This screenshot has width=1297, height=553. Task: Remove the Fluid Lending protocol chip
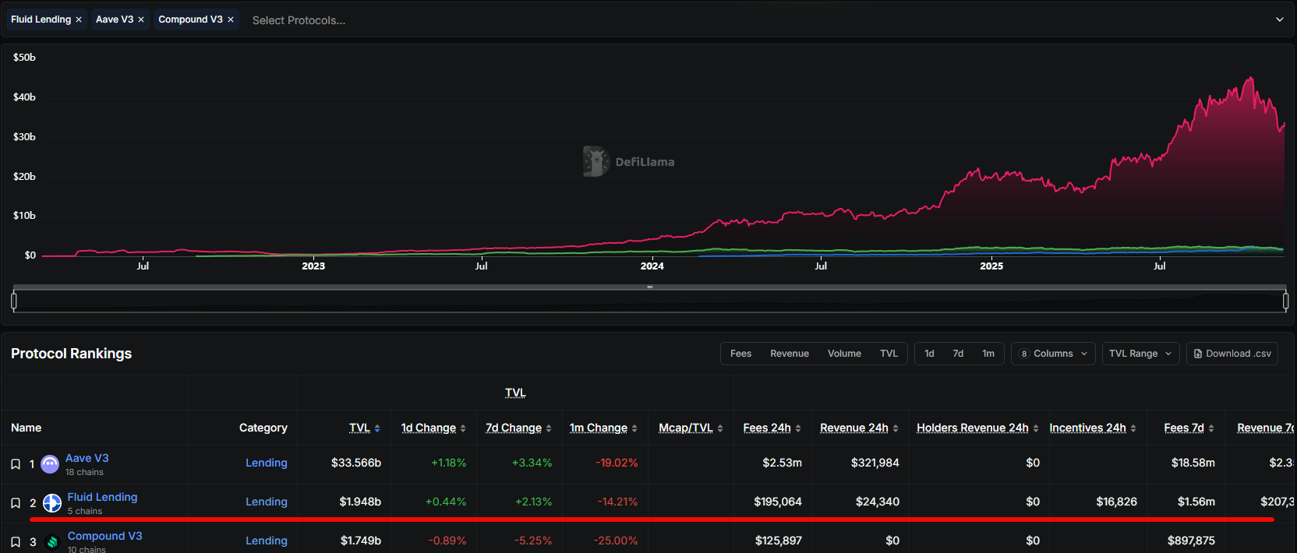coord(79,20)
